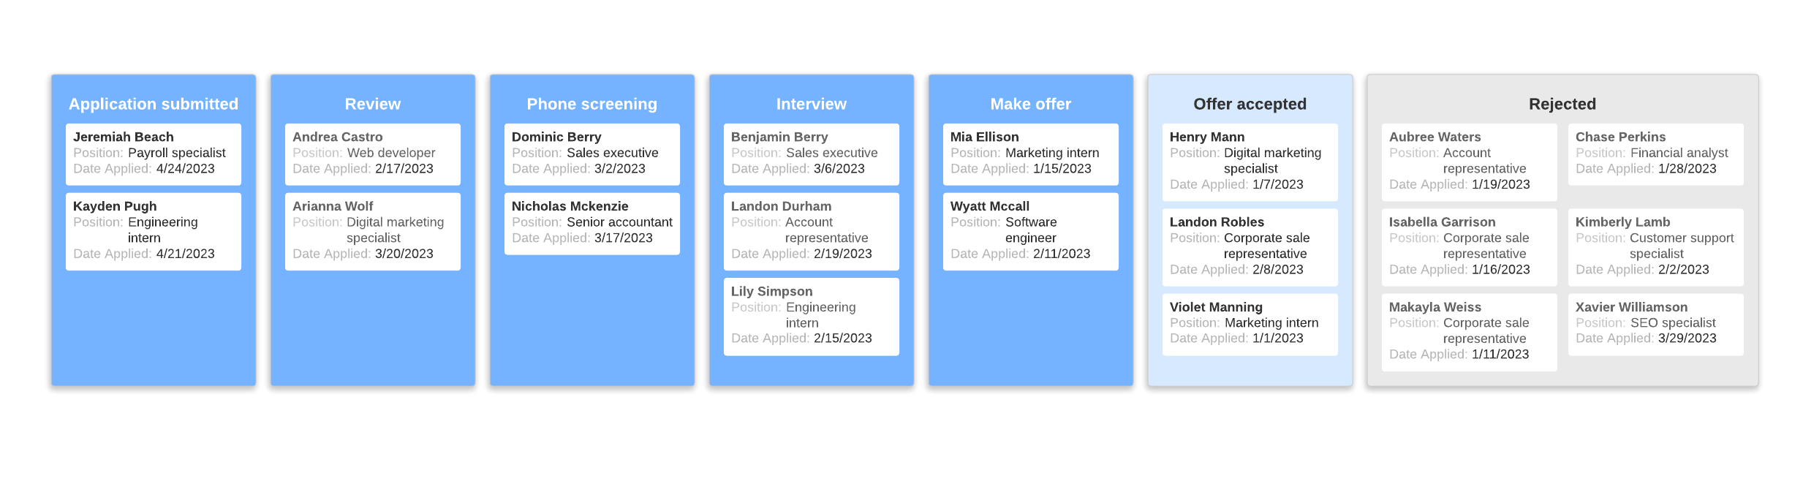The width and height of the screenshot is (1803, 484).
Task: Open Landon Durham's account representative card
Action: (x=811, y=231)
